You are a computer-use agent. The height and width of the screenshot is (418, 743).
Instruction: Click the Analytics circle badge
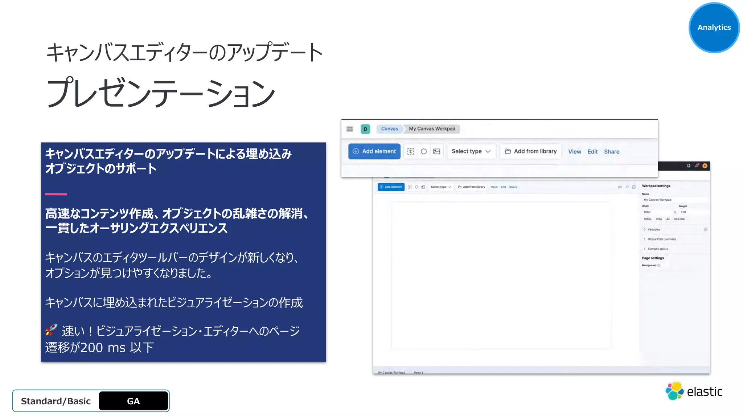point(714,28)
